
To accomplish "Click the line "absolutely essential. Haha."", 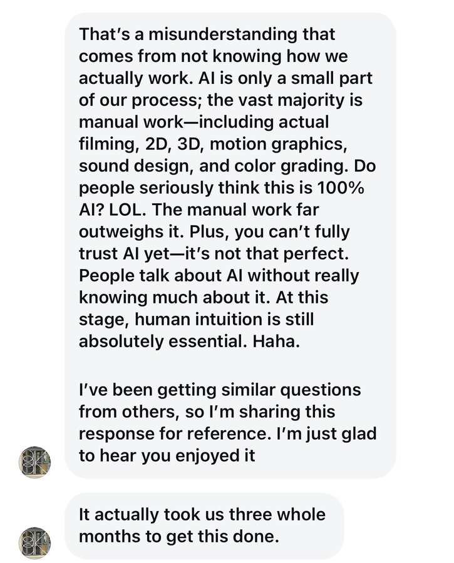I will 168,342.
